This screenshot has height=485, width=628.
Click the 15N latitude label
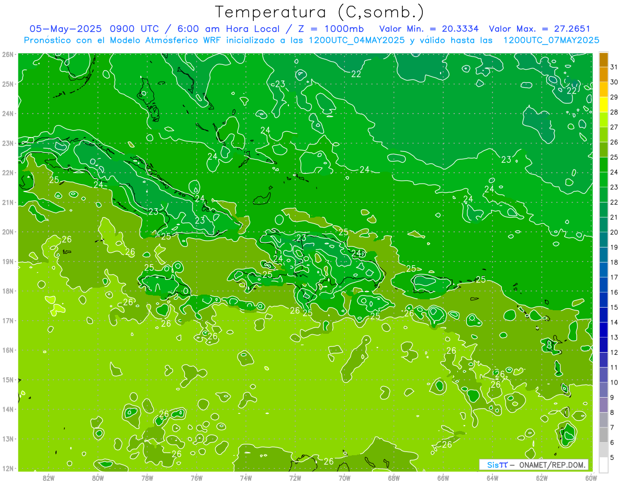coord(8,380)
